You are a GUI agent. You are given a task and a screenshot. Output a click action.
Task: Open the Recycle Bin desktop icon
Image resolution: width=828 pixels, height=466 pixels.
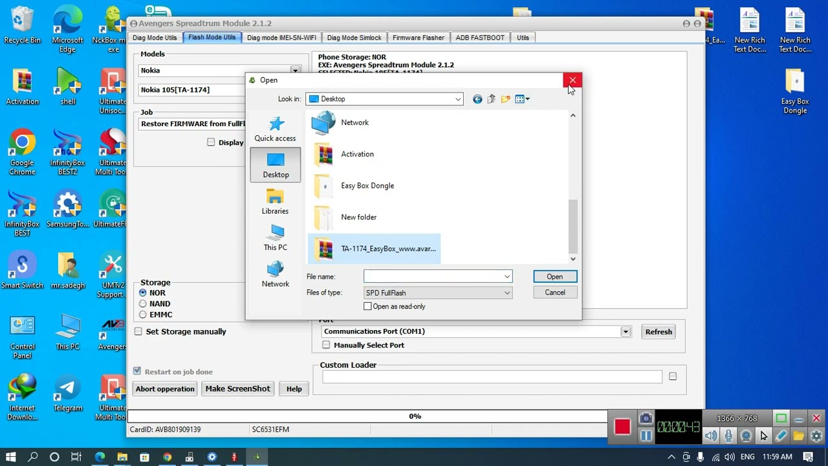click(23, 25)
